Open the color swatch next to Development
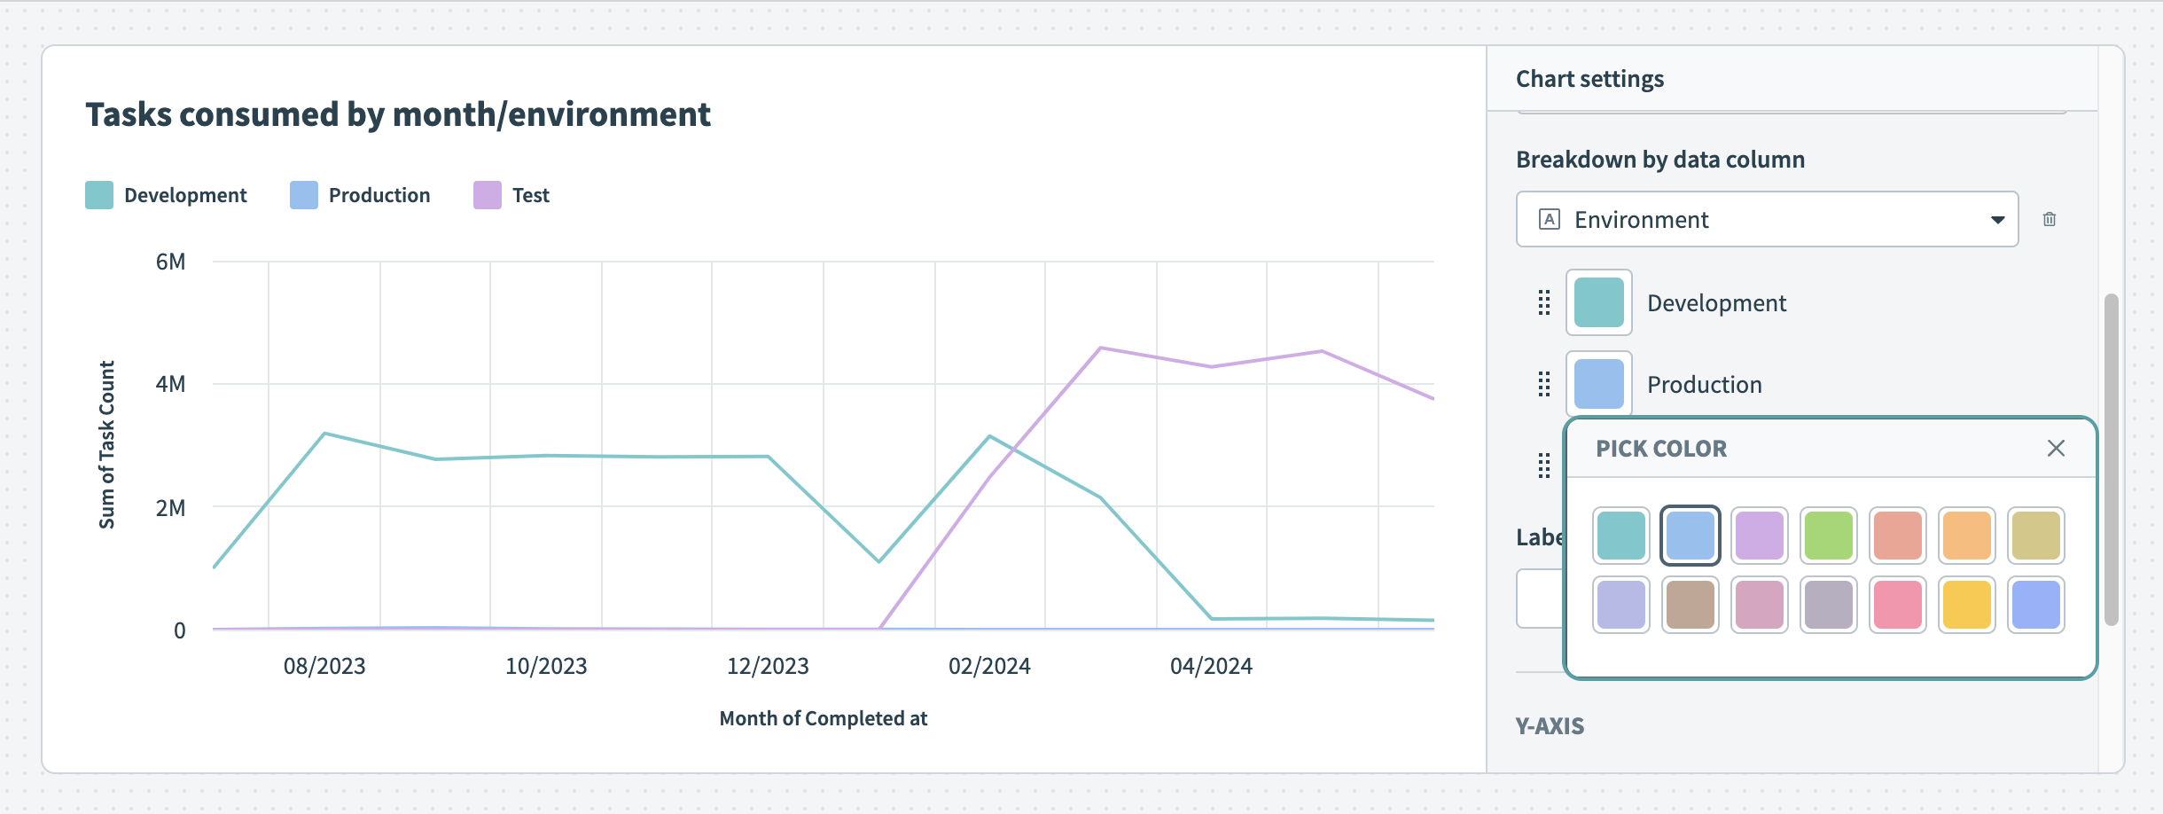2163x814 pixels. (x=1599, y=302)
